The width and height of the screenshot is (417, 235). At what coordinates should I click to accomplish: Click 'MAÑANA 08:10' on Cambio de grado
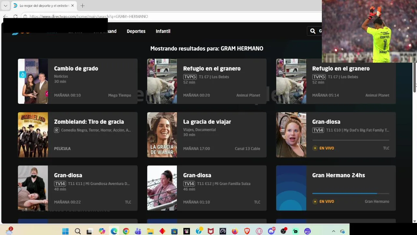67,95
